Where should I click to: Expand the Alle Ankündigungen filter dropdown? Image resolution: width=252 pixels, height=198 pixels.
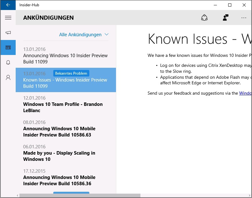tap(84, 35)
